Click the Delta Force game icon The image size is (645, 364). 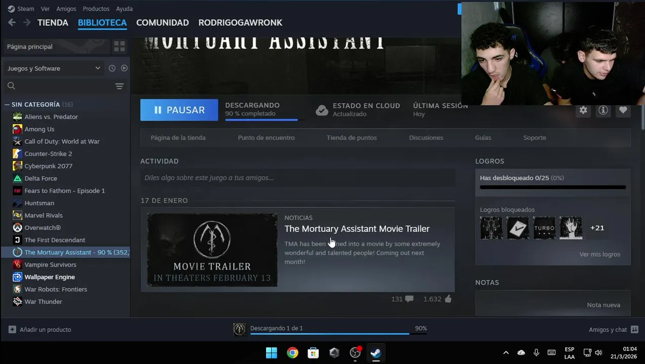(x=17, y=178)
